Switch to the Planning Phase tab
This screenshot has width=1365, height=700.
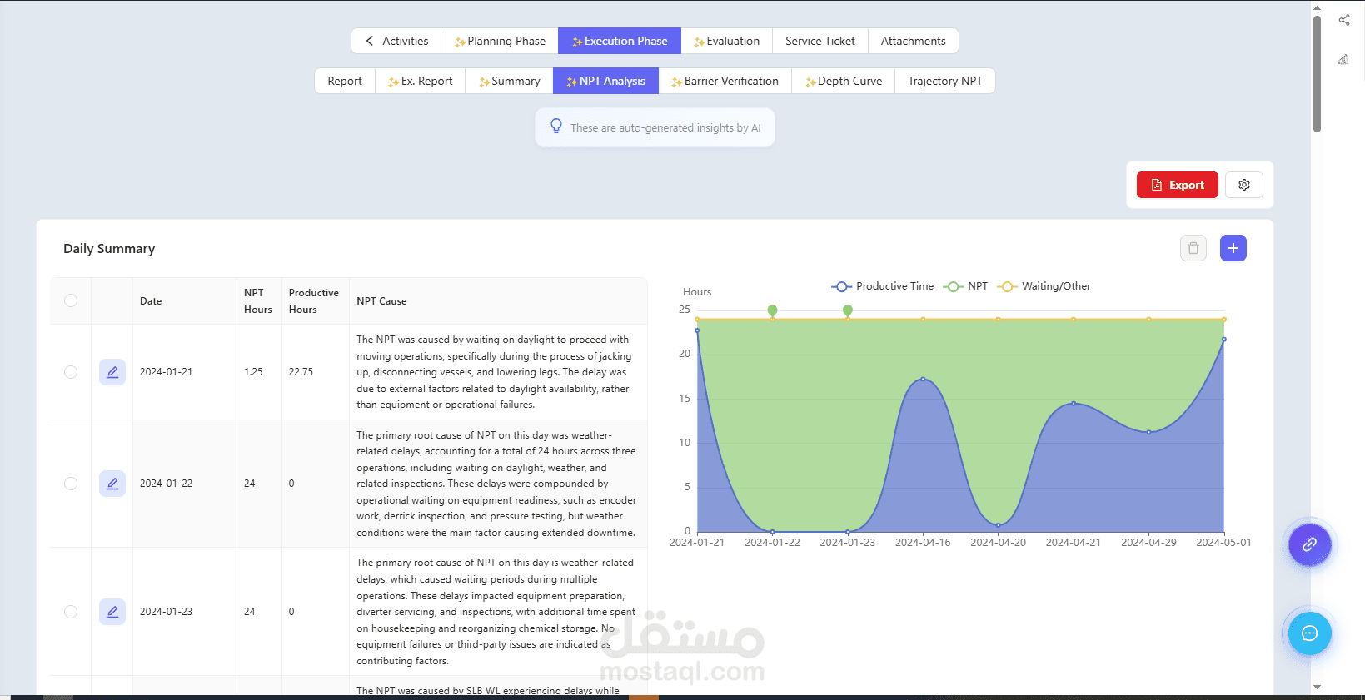coord(500,41)
